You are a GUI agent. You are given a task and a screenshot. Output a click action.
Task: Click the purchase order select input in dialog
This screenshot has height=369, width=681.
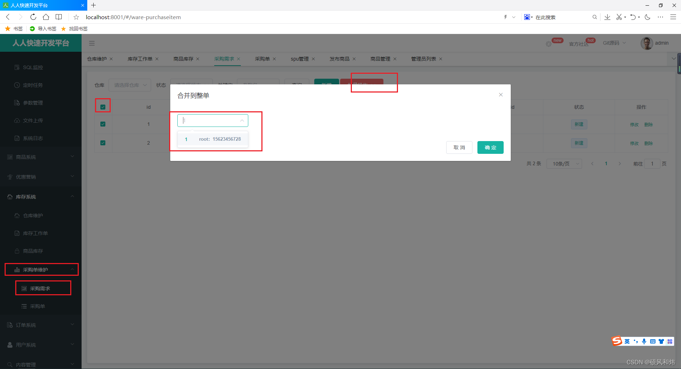(213, 121)
